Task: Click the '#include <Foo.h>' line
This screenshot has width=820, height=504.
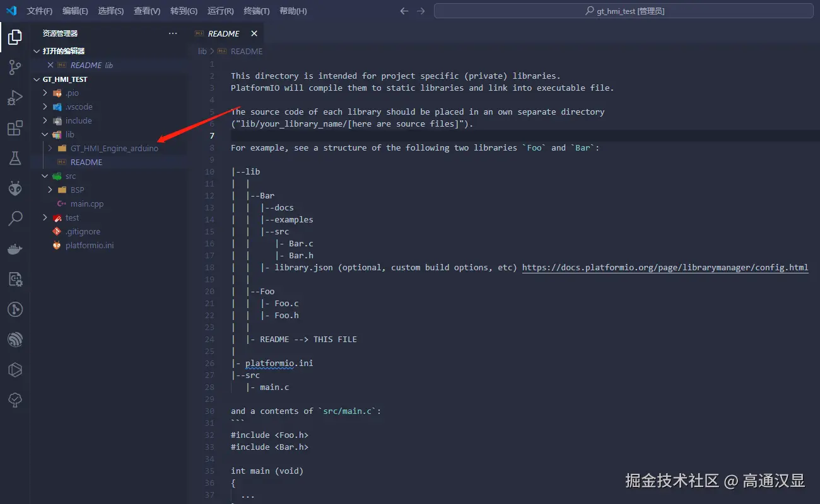Action: tap(269, 435)
